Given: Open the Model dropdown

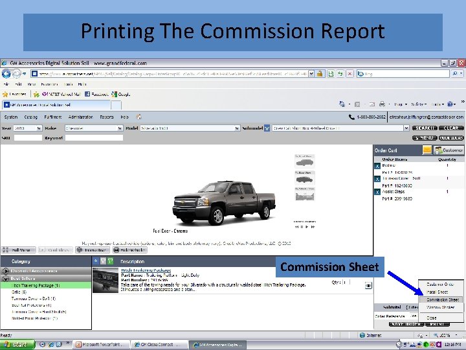Looking at the screenshot, I should pos(237,128).
